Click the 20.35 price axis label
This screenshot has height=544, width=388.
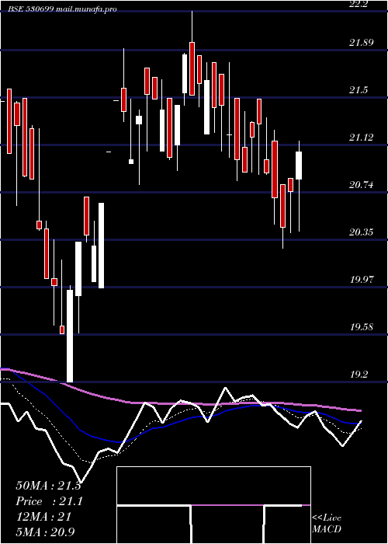coord(361,232)
